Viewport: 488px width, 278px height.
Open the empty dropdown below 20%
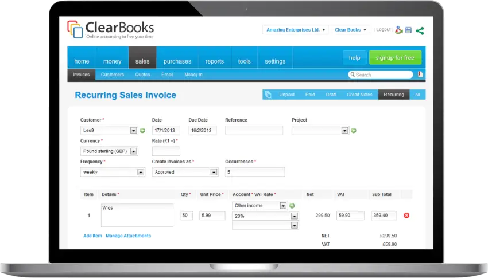coord(265,225)
